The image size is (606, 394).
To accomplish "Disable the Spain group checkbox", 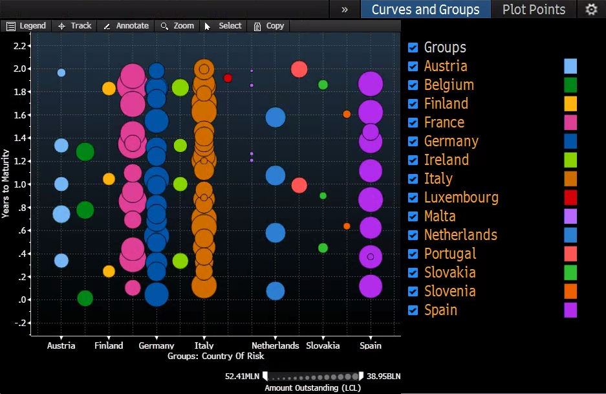I will tap(413, 310).
